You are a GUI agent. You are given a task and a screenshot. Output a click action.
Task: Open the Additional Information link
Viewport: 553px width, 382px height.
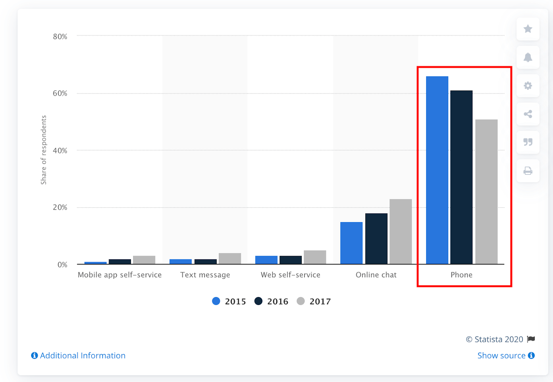click(83, 355)
